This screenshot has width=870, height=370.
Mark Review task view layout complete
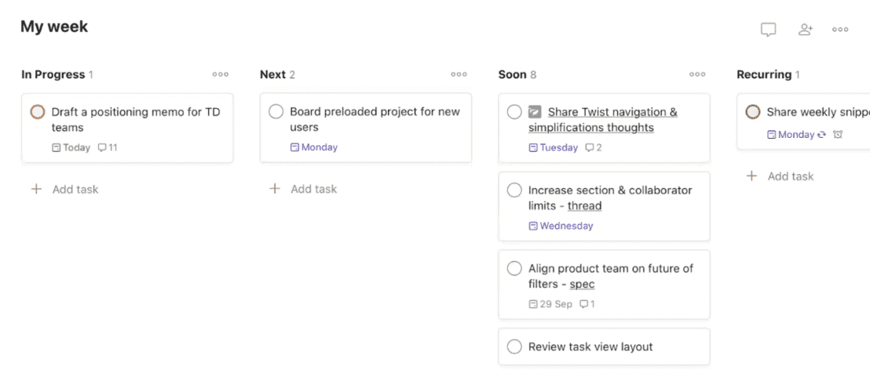click(514, 346)
